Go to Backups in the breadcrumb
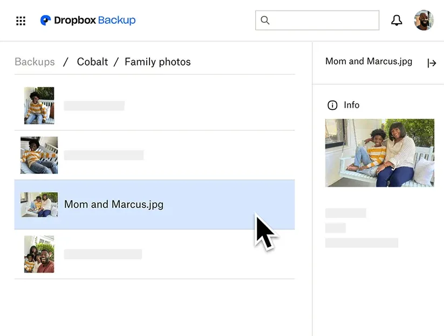The height and width of the screenshot is (336, 444). click(35, 61)
